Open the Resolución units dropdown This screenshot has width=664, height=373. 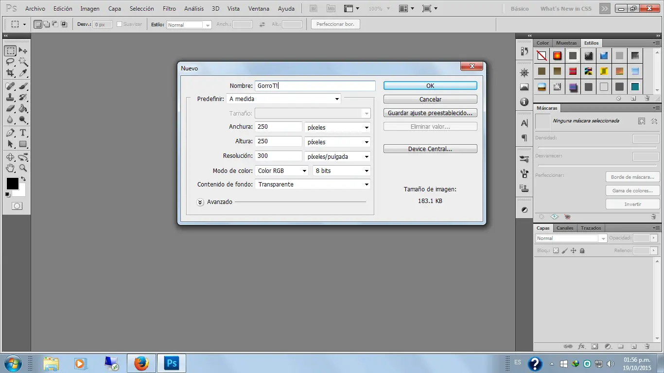point(337,156)
